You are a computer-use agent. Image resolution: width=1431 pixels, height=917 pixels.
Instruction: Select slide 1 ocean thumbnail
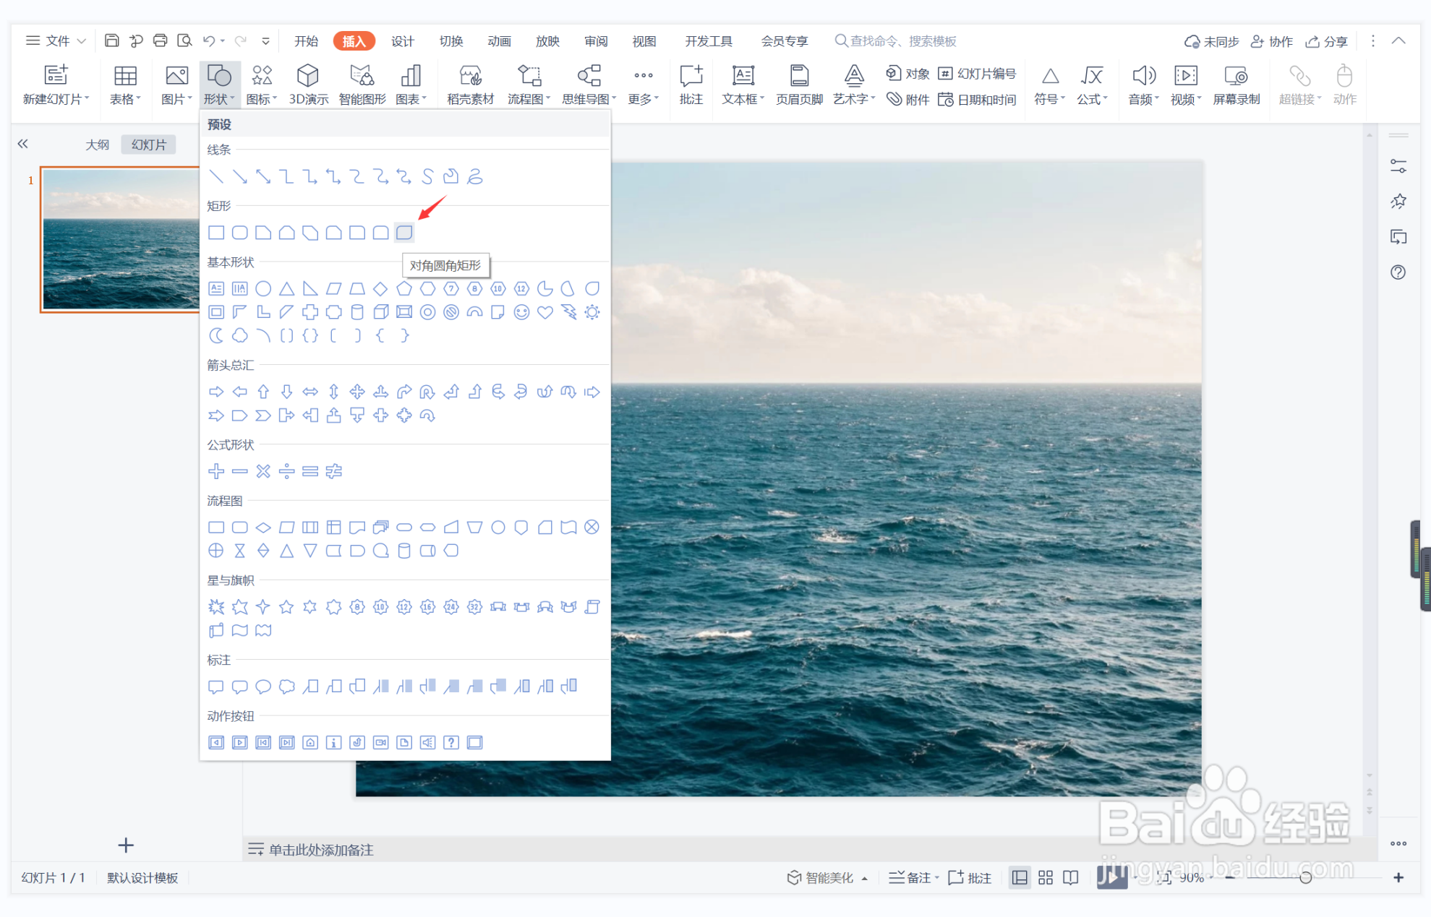(120, 239)
